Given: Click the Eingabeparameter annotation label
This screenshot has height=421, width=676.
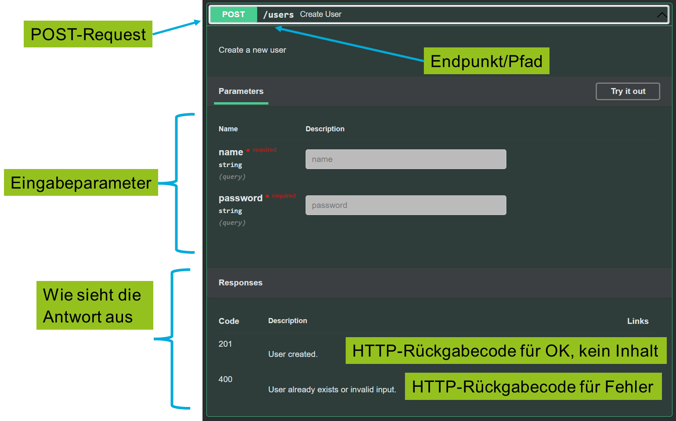Looking at the screenshot, I should (x=81, y=183).
